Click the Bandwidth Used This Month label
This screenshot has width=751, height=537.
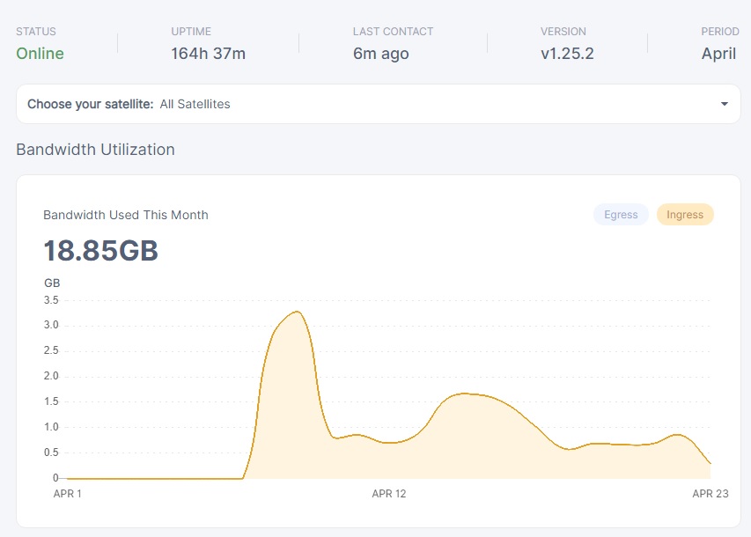tap(126, 215)
